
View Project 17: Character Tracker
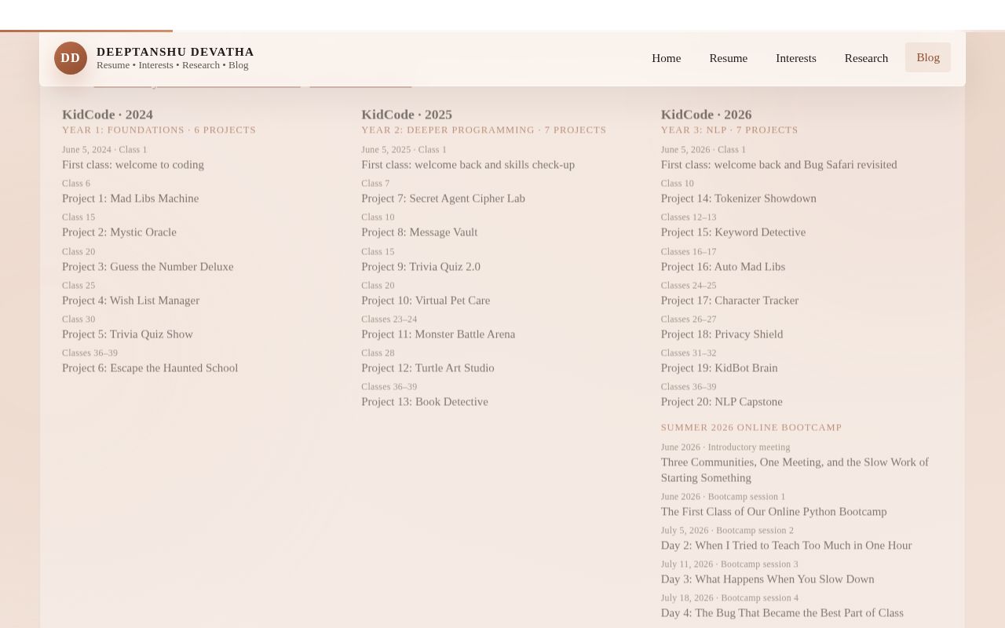(729, 301)
